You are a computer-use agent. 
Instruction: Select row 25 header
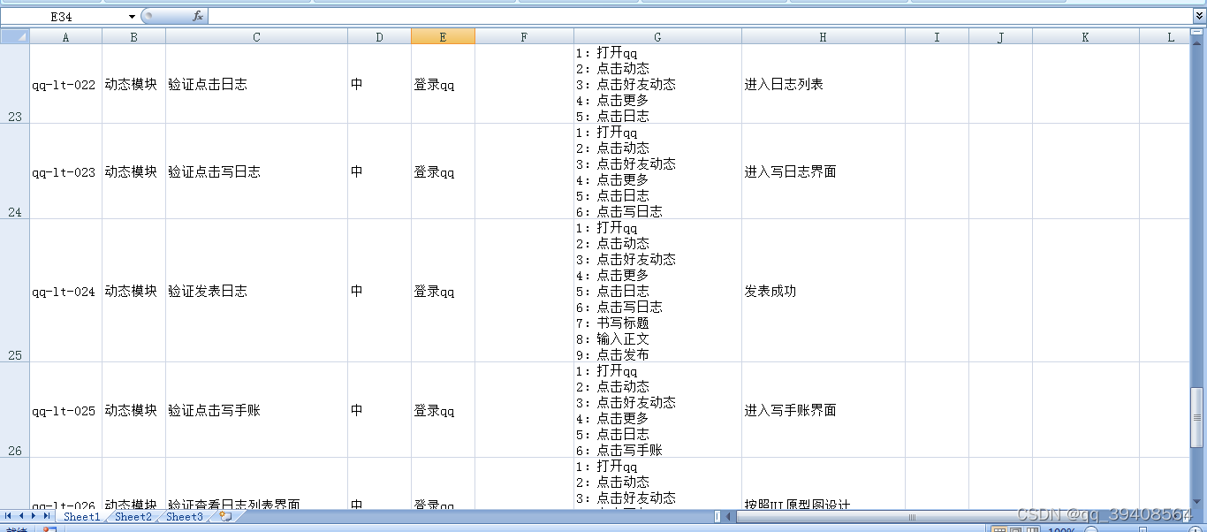pos(15,291)
